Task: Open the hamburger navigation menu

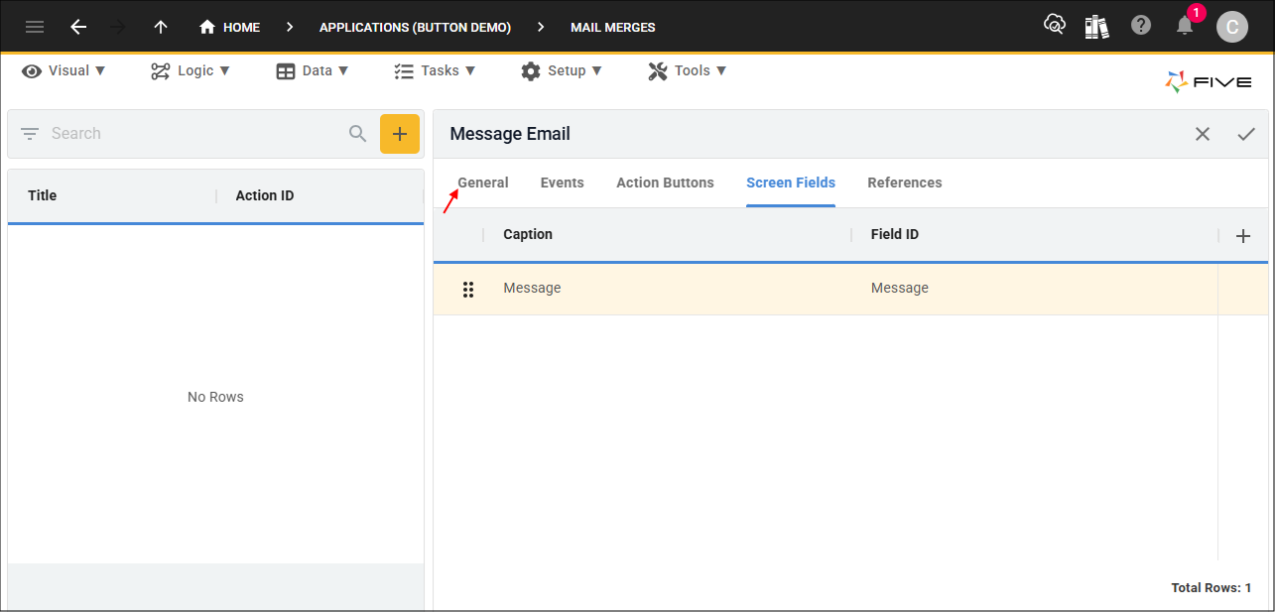Action: [x=35, y=27]
